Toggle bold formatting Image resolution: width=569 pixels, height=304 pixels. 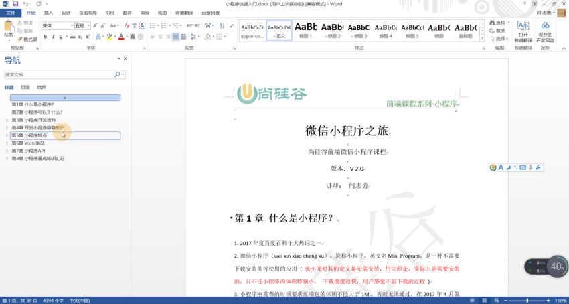(x=46, y=37)
